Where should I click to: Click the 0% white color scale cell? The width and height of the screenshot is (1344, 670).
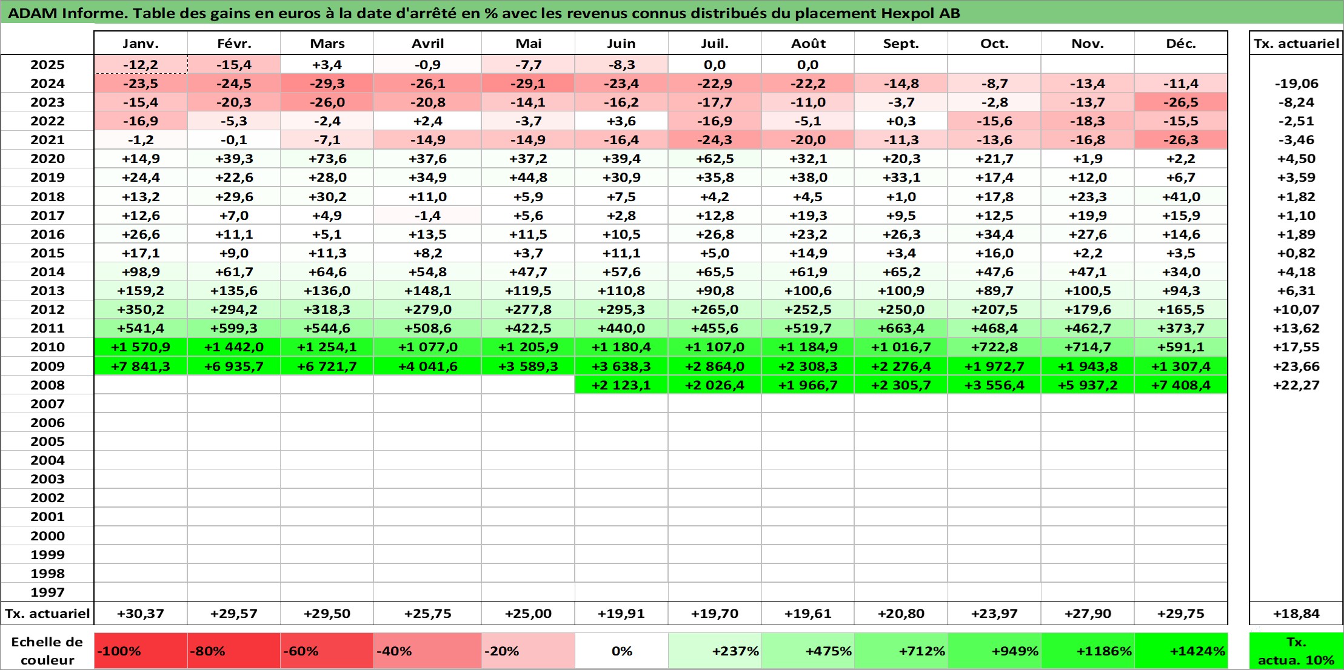click(x=621, y=651)
